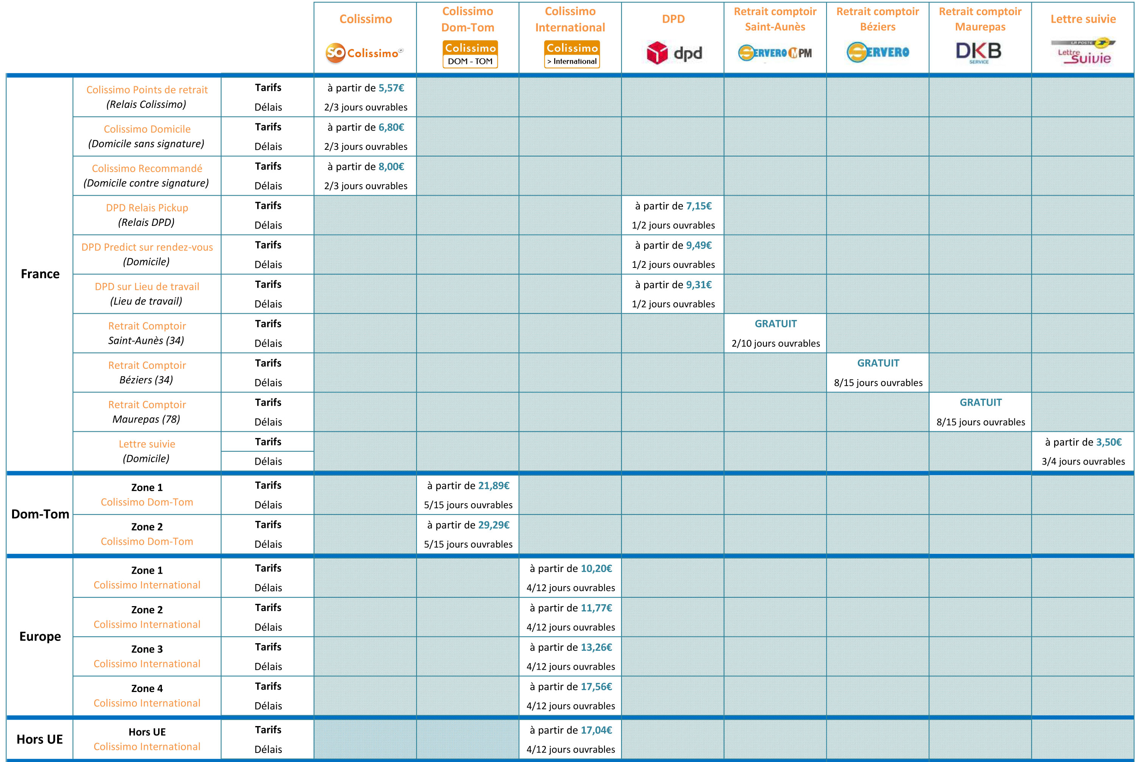Click the DKB Service logo
The image size is (1137, 762).
coord(978,53)
